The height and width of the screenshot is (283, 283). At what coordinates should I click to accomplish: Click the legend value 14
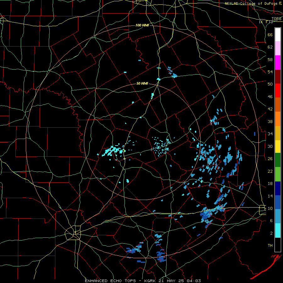coord(270,196)
